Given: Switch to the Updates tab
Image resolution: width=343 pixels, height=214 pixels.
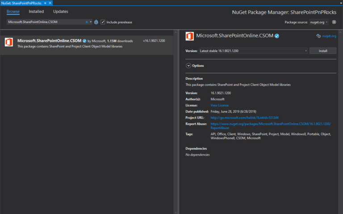Looking at the screenshot, I should pos(60,12).
